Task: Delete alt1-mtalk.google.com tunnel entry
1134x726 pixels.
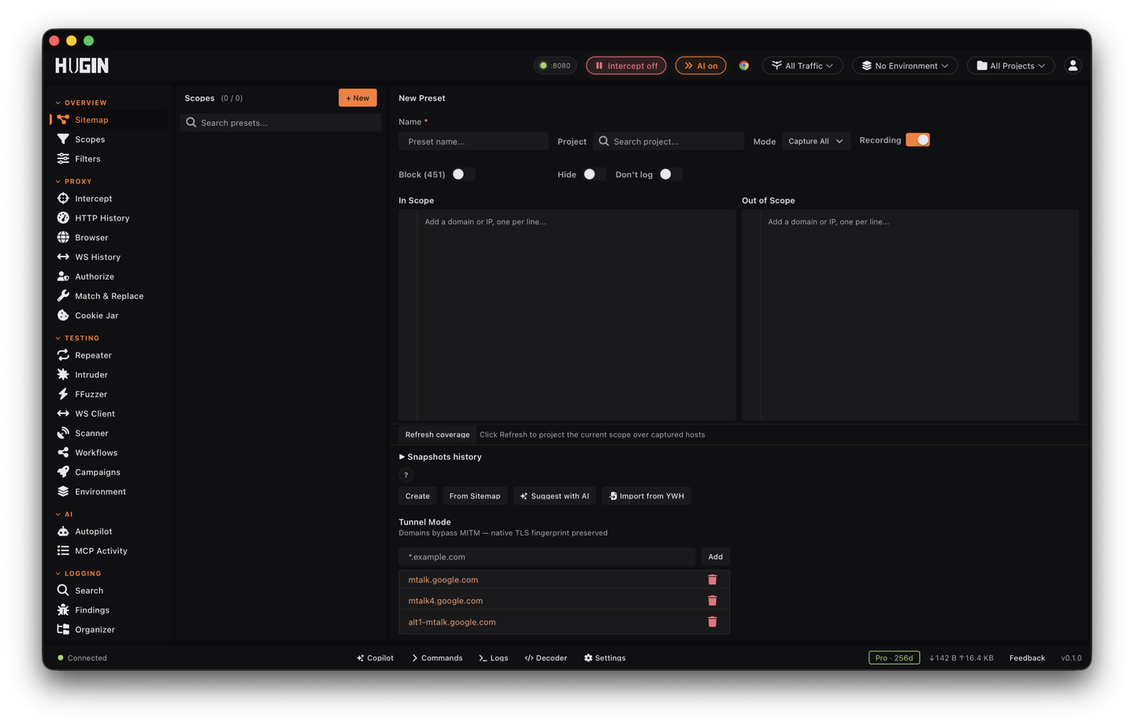Action: [x=712, y=622]
